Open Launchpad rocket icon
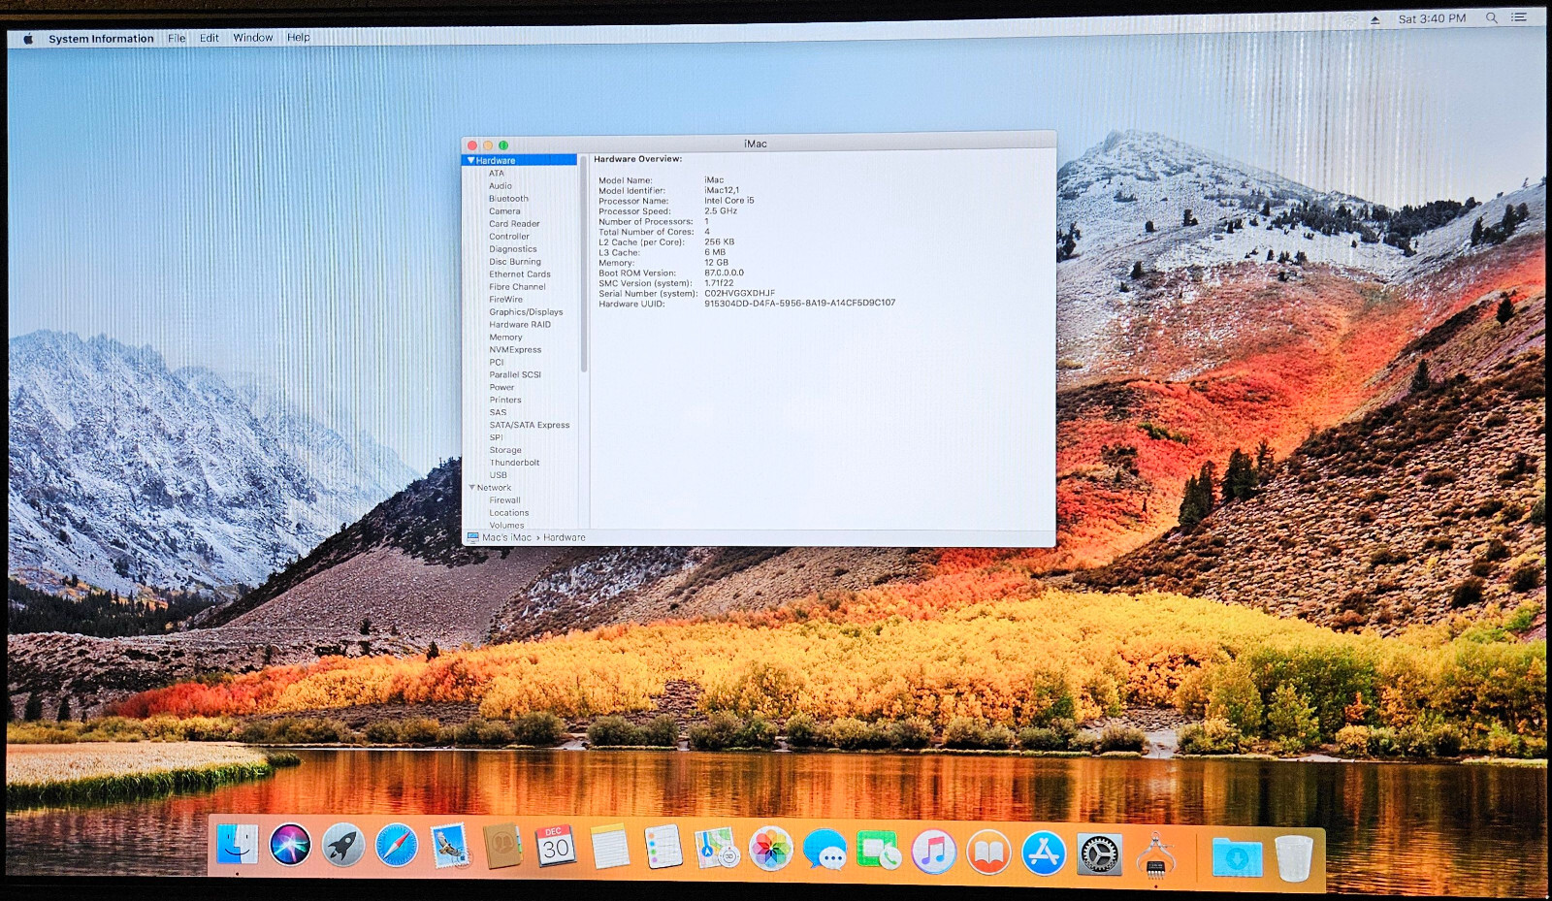 click(x=343, y=846)
